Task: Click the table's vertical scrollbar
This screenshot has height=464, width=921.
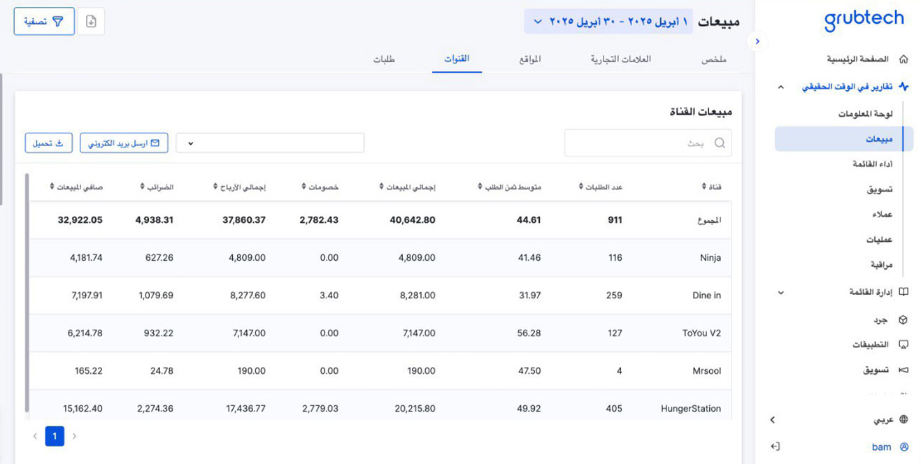Action: (x=27, y=293)
